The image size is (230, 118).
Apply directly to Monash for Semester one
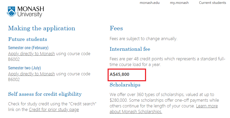point(31,54)
